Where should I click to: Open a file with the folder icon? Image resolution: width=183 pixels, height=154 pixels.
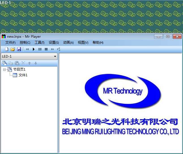pos(13,49)
